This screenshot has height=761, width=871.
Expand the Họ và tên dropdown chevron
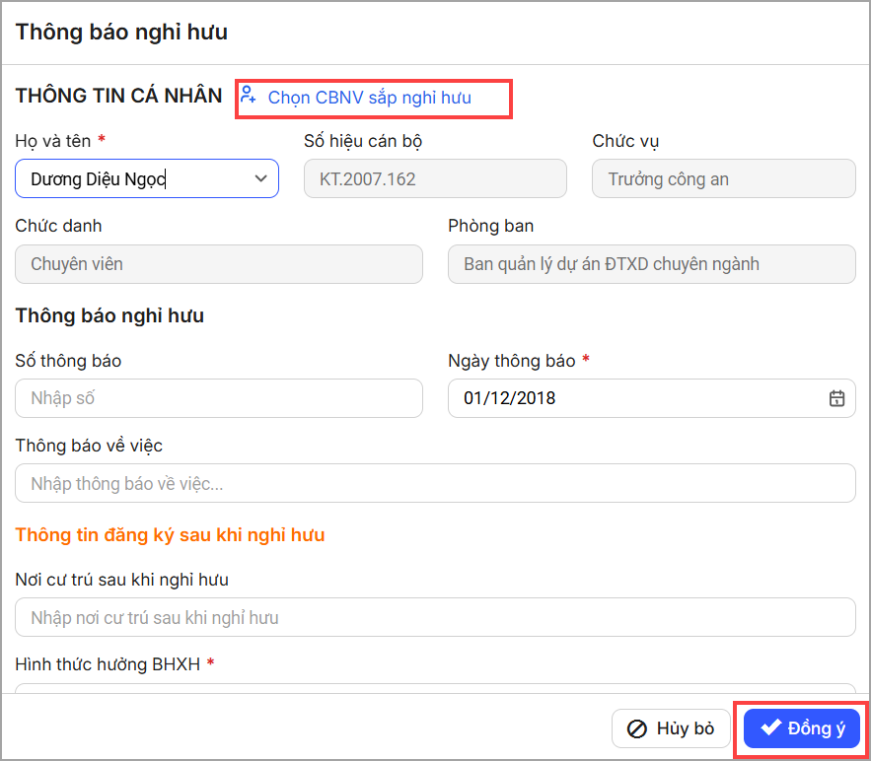tap(260, 178)
